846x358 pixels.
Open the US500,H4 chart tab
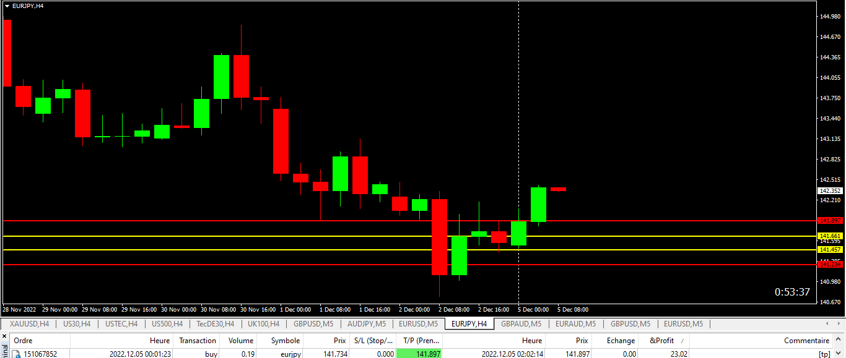coord(167,323)
